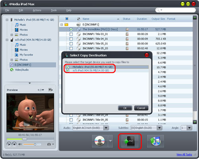This screenshot has height=159, width=199.
Task: Open the 4:3 aspect ratio dropdown
Action: [41, 90]
